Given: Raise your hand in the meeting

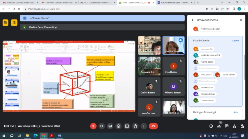Looking at the screenshot, I should click(135, 126).
